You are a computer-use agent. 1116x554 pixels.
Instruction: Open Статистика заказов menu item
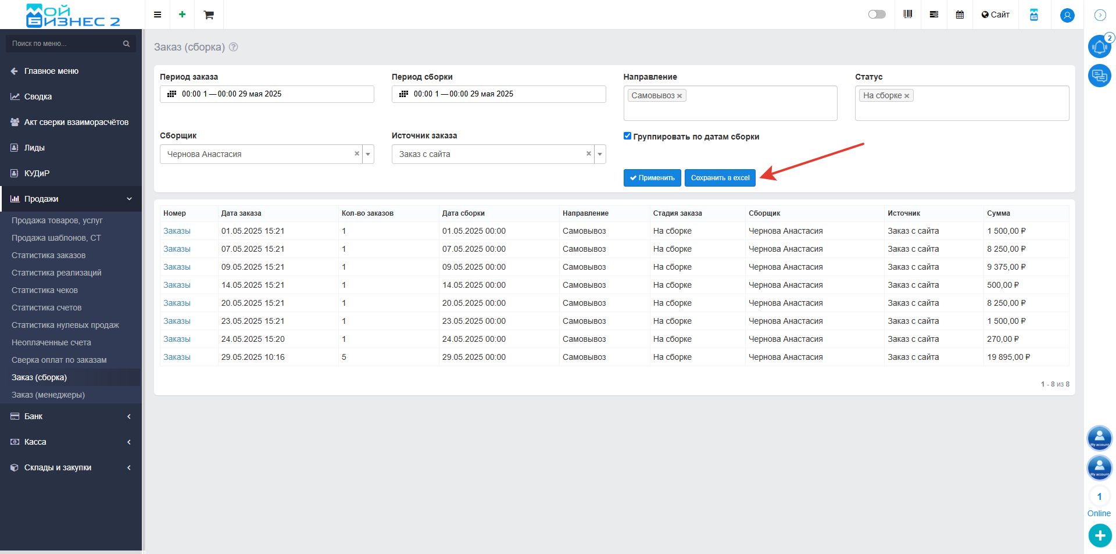click(x=49, y=255)
